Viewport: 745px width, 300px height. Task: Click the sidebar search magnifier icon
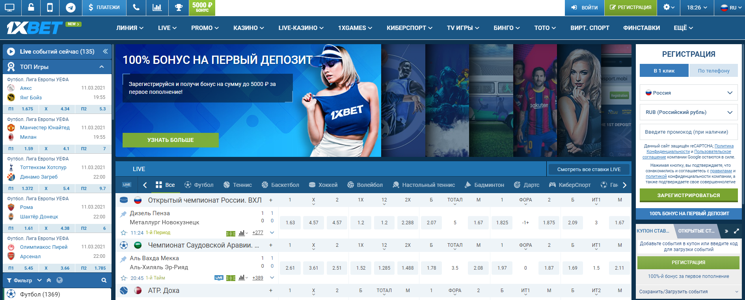tap(104, 280)
